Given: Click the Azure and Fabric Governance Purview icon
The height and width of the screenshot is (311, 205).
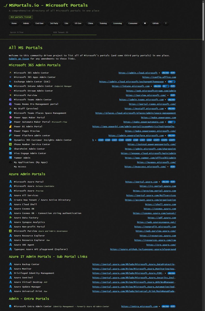Looking at the screenshot, I should (x=10, y=231).
